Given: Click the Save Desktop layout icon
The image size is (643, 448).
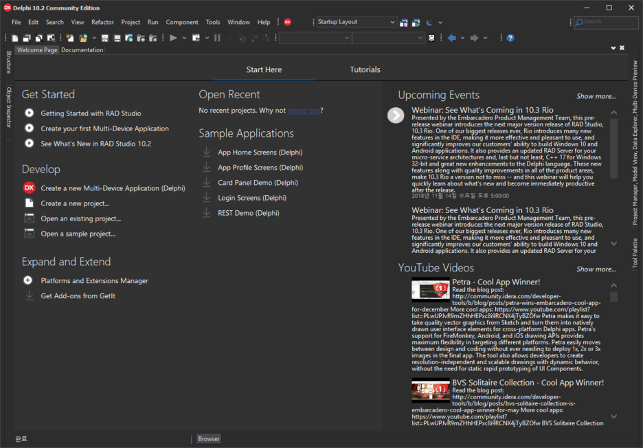Looking at the screenshot, I should (403, 23).
